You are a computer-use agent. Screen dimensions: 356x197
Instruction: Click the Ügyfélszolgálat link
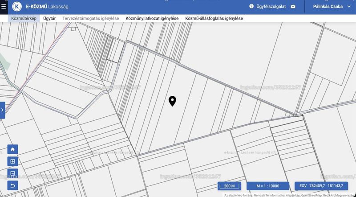(271, 7)
